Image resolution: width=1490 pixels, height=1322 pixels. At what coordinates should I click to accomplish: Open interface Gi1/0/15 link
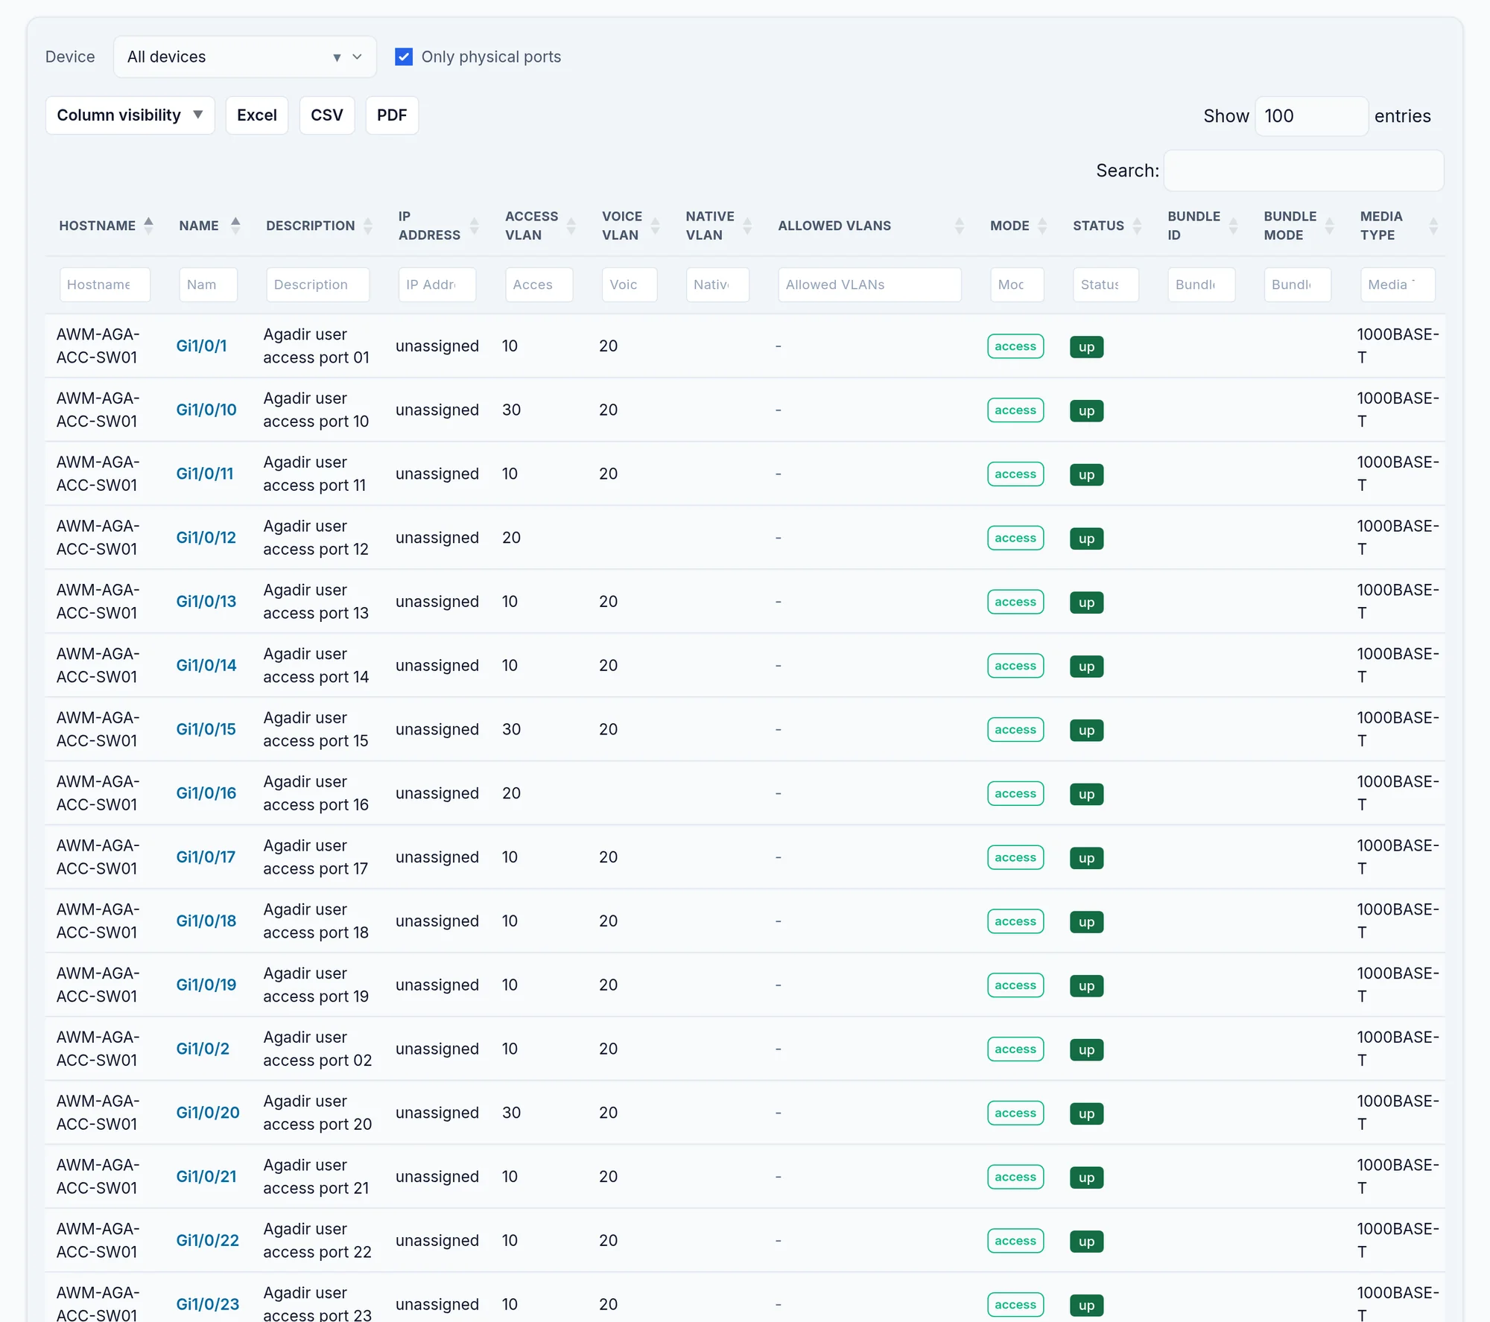pyautogui.click(x=206, y=730)
